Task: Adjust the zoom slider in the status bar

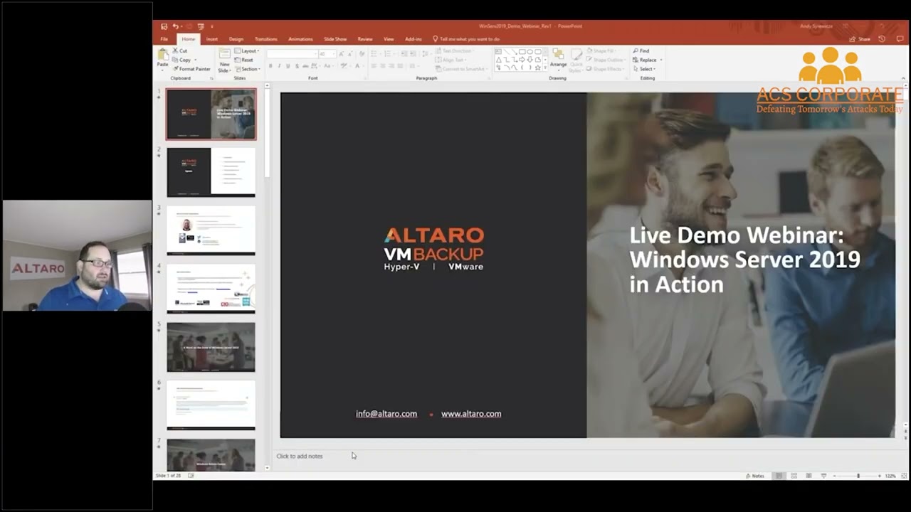Action: (x=858, y=476)
